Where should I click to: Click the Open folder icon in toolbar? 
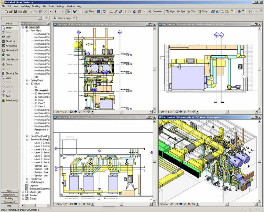[11, 12]
